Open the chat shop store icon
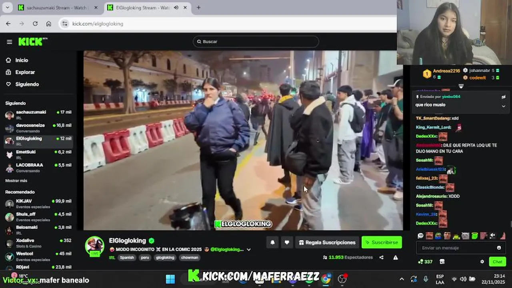The image size is (512, 288). [x=442, y=262]
